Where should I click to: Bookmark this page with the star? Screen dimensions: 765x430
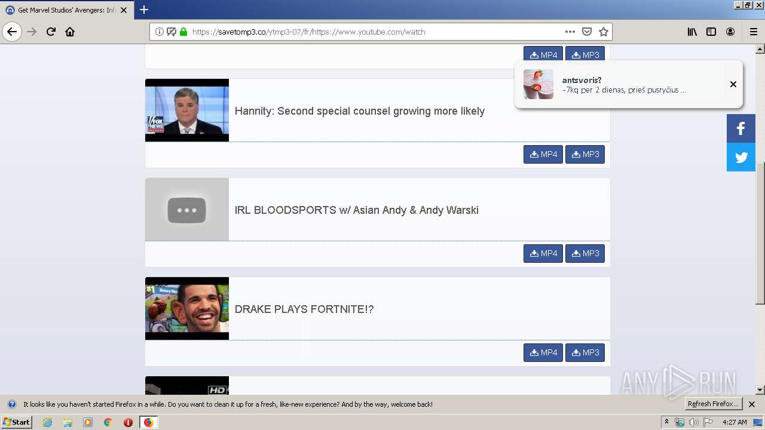pos(604,32)
